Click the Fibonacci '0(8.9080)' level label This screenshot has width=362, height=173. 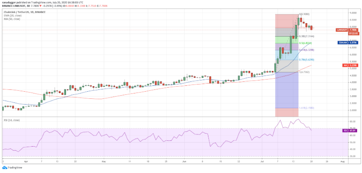pos(305,14)
